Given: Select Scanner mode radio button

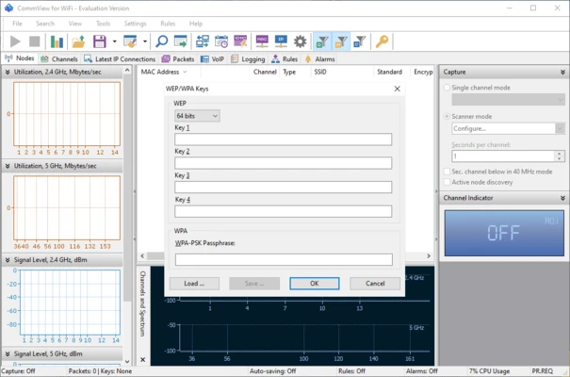Looking at the screenshot, I should click(447, 116).
